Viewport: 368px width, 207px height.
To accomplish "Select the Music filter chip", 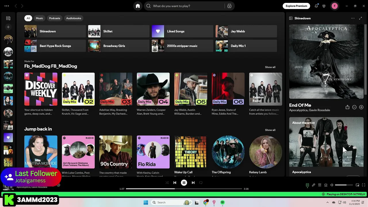I will (39, 18).
